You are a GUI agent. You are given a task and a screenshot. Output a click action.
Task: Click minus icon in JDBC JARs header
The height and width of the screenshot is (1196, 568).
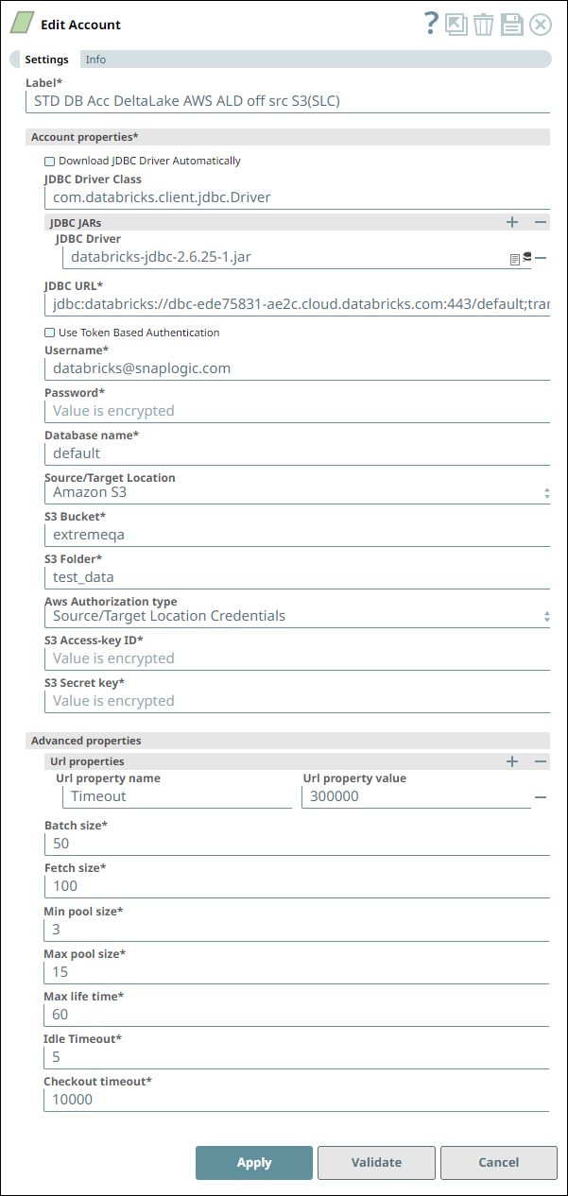tap(541, 222)
